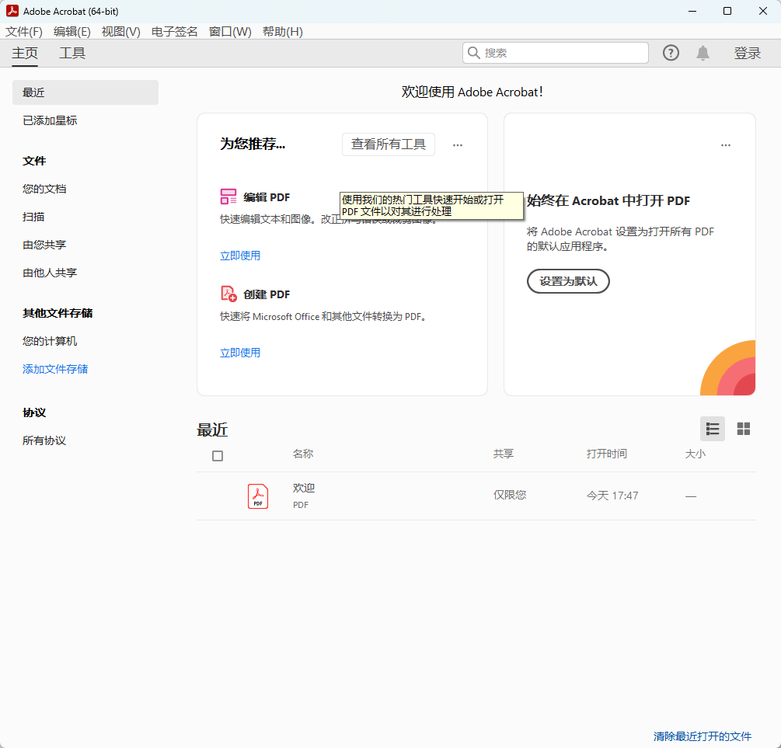
Task: Click the 查看所有工具 button
Action: tap(388, 144)
